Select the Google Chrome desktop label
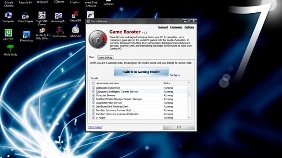 pos(9,4)
